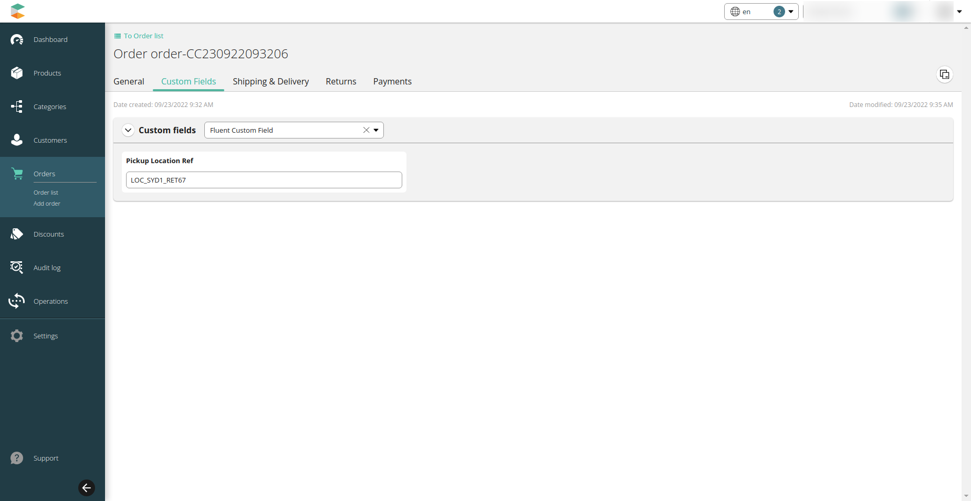Expand the language selector dropdown

[x=791, y=11]
